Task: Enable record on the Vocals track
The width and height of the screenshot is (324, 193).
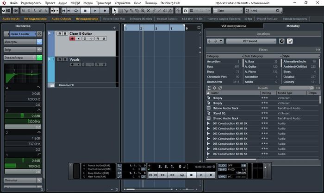Action: (72, 64)
